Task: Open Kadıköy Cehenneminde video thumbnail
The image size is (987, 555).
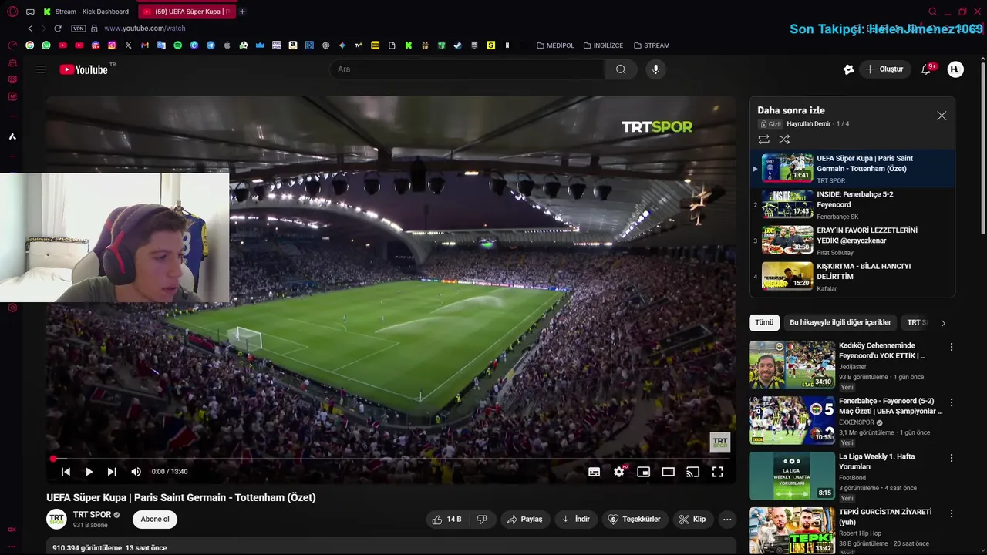Action: [792, 365]
